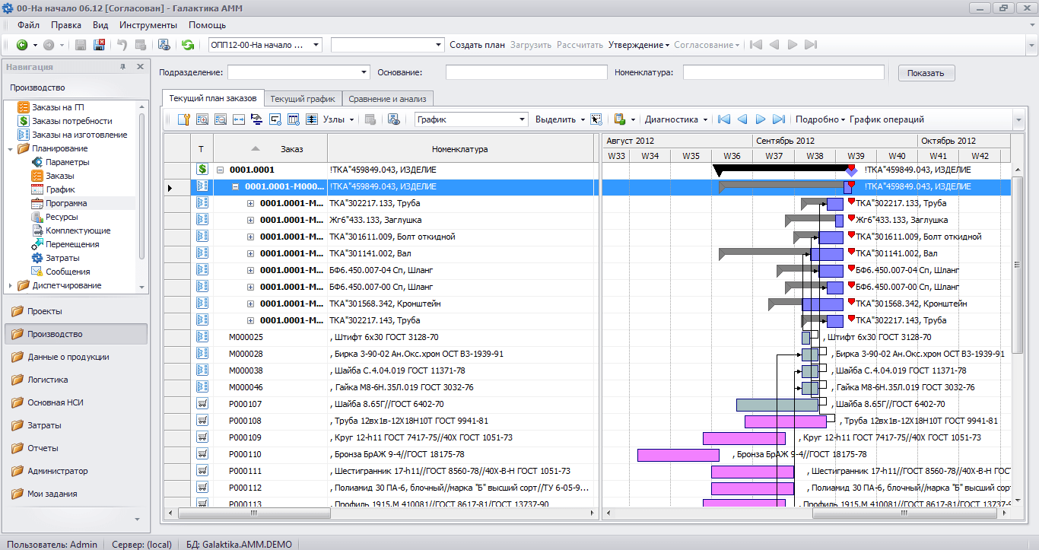Click График операций in the plan toolbar
1039x550 pixels.
[887, 119]
